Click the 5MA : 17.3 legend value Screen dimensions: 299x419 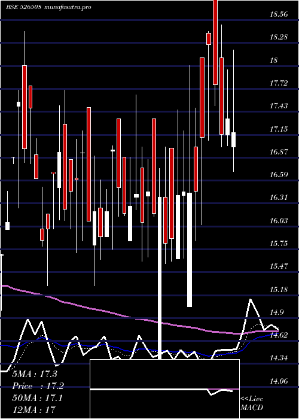(x=35, y=374)
